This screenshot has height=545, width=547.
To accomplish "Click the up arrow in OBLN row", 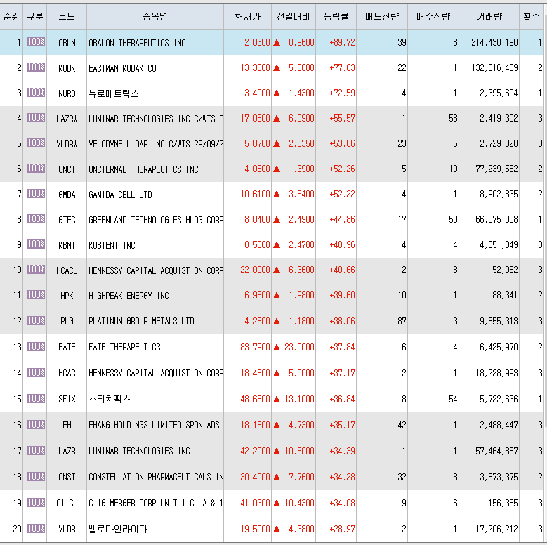I will [277, 43].
